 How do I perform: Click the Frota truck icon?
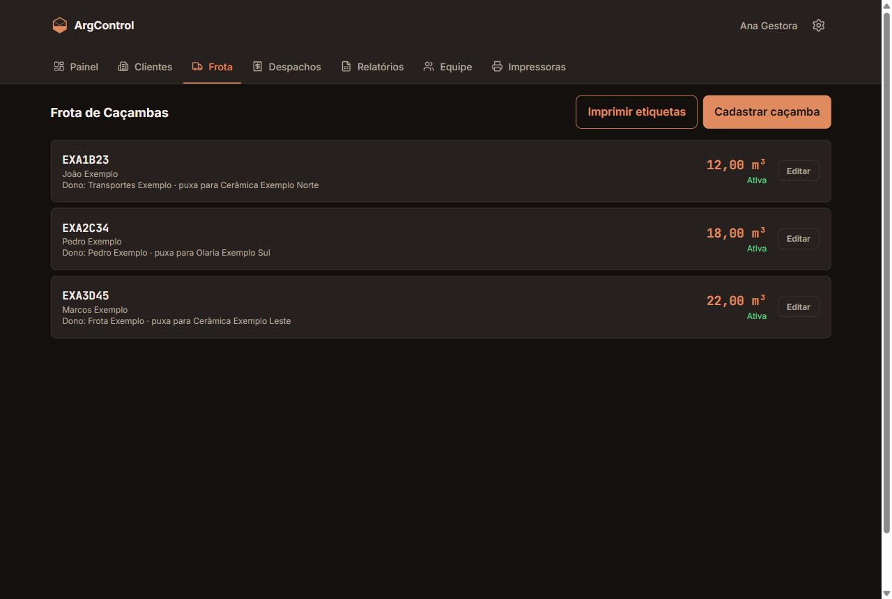[197, 67]
